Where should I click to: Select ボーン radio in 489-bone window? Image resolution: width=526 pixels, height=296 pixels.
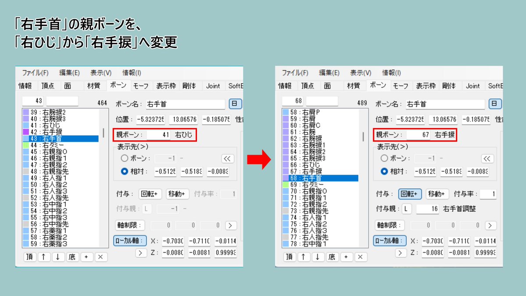tap(384, 159)
